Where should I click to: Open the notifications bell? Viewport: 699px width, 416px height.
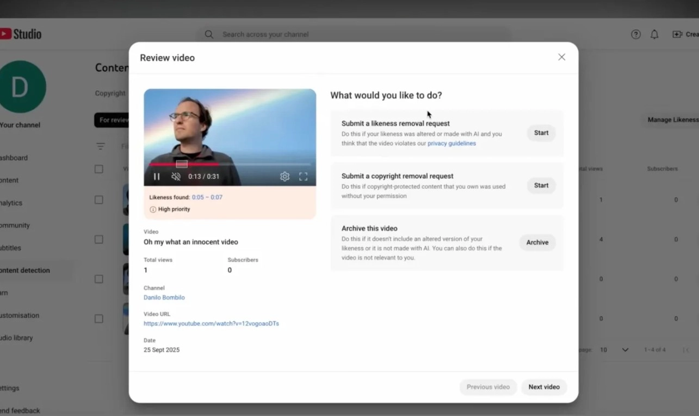pyautogui.click(x=654, y=34)
